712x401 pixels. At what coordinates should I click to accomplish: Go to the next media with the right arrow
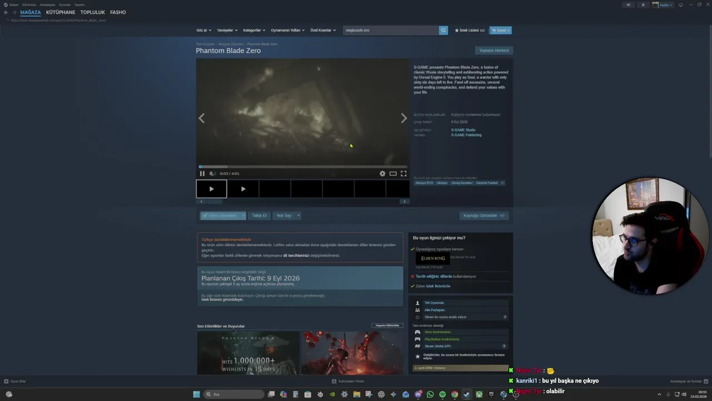(404, 118)
